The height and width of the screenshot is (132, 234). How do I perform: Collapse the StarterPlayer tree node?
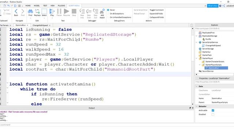tap(196, 58)
